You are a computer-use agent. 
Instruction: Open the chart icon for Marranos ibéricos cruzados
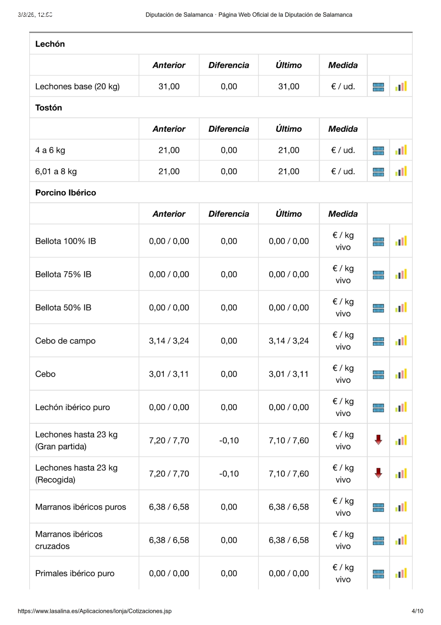pyautogui.click(x=401, y=540)
